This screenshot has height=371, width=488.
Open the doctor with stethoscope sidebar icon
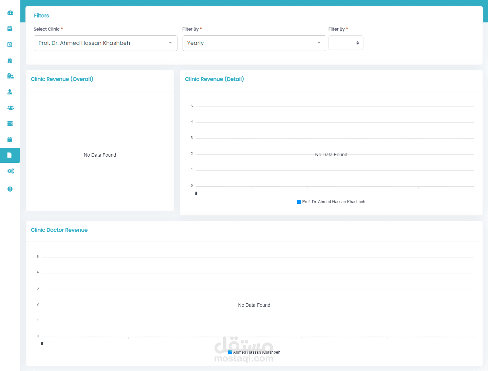pos(10,92)
